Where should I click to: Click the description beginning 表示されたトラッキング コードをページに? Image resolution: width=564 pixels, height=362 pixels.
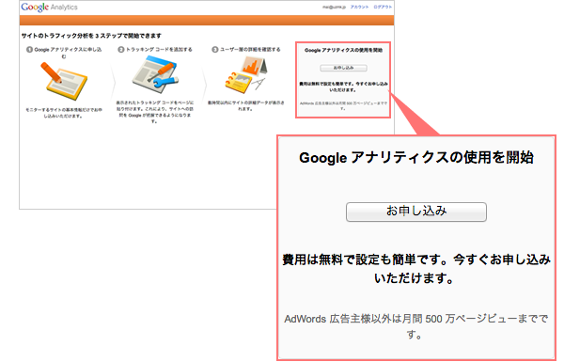click(x=155, y=112)
